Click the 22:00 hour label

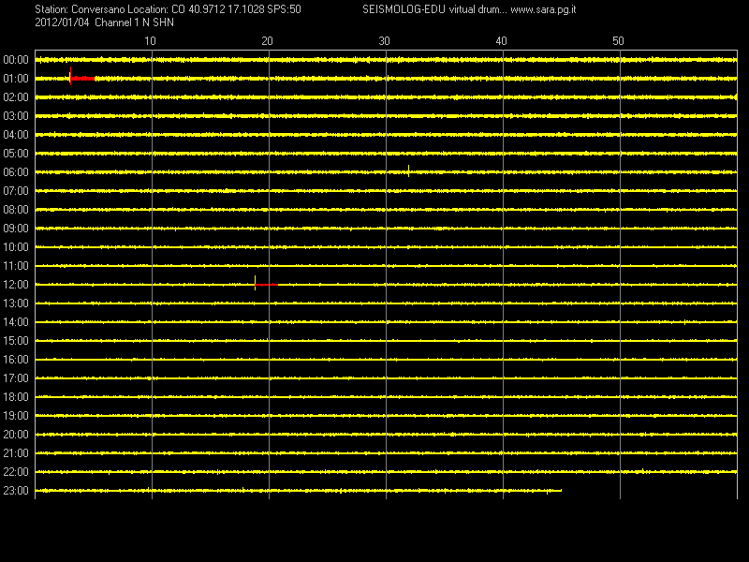[x=16, y=472]
